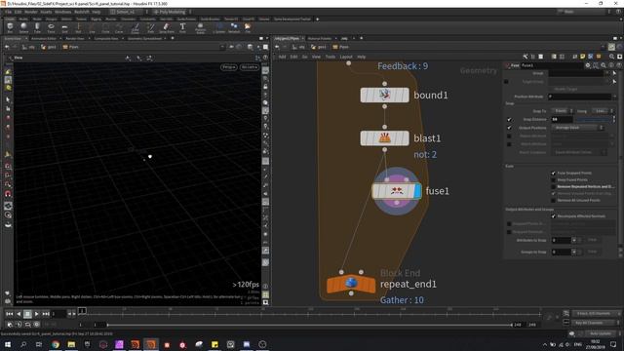The image size is (624, 351).
Task: Switch to the Geometry Spreadsheet tab
Action: click(145, 39)
